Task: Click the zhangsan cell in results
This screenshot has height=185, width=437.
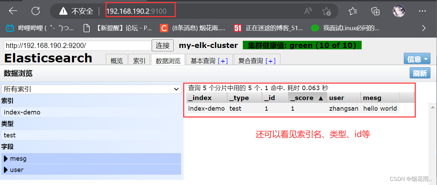Action: pyautogui.click(x=344, y=109)
